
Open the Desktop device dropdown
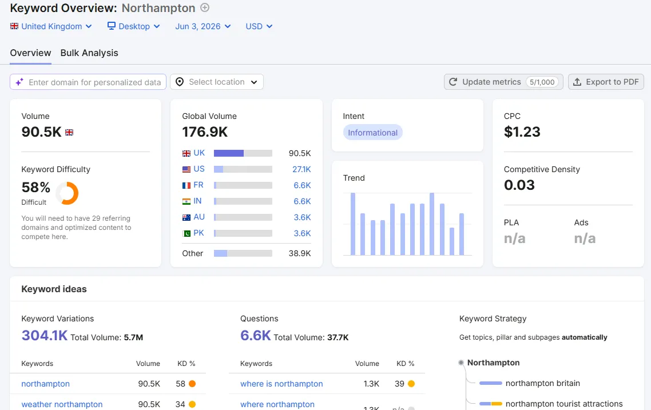[134, 26]
